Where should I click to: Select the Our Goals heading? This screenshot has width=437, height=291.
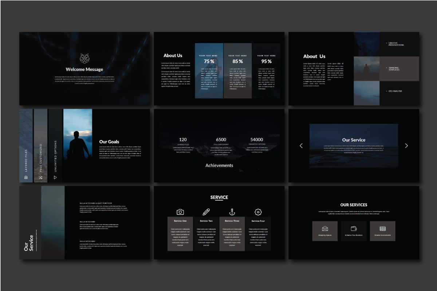point(109,142)
